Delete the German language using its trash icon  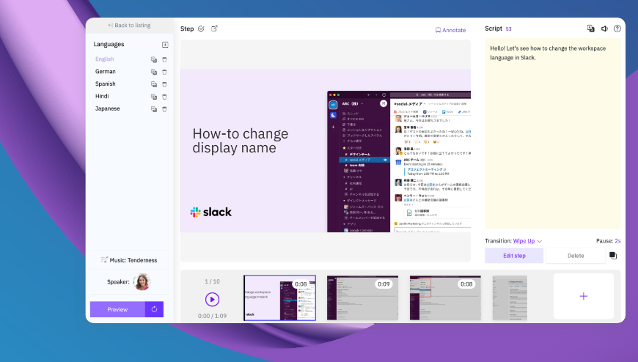164,72
